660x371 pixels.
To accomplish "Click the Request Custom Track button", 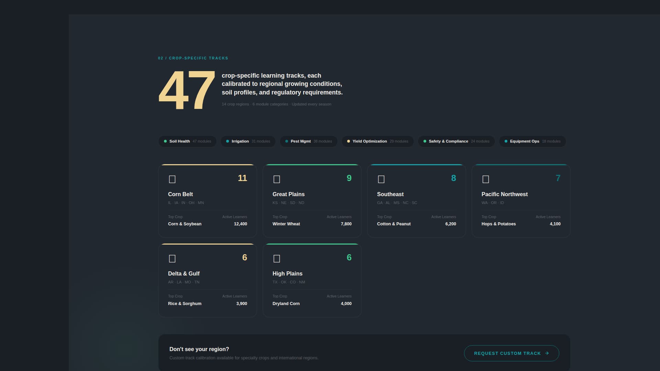I will [511, 353].
